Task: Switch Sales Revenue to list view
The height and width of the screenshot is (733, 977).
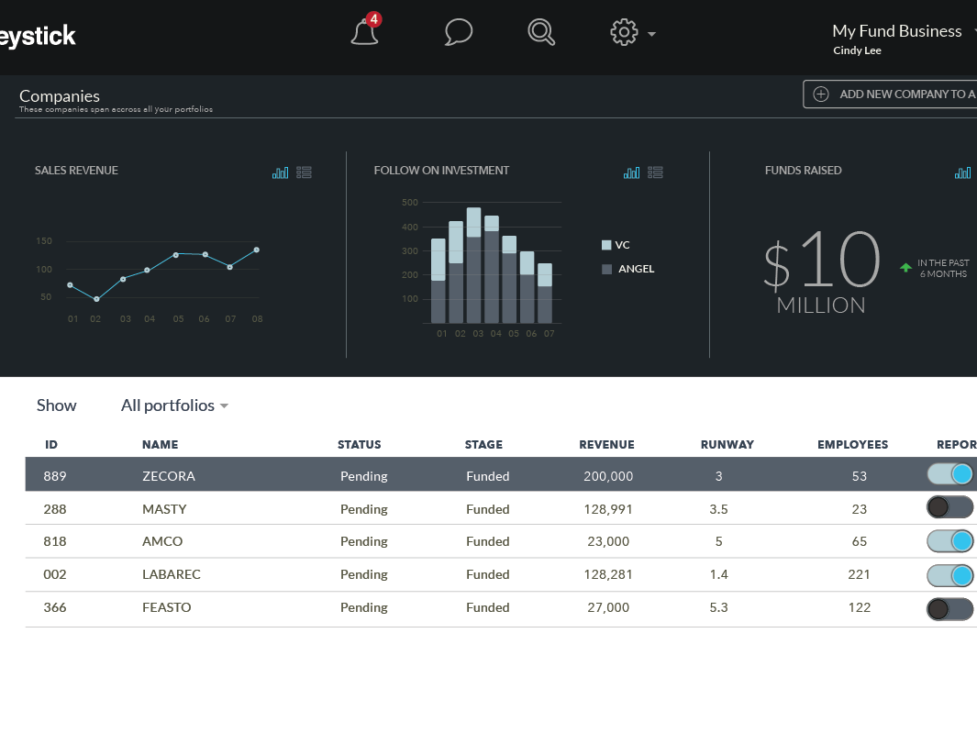Action: [304, 172]
